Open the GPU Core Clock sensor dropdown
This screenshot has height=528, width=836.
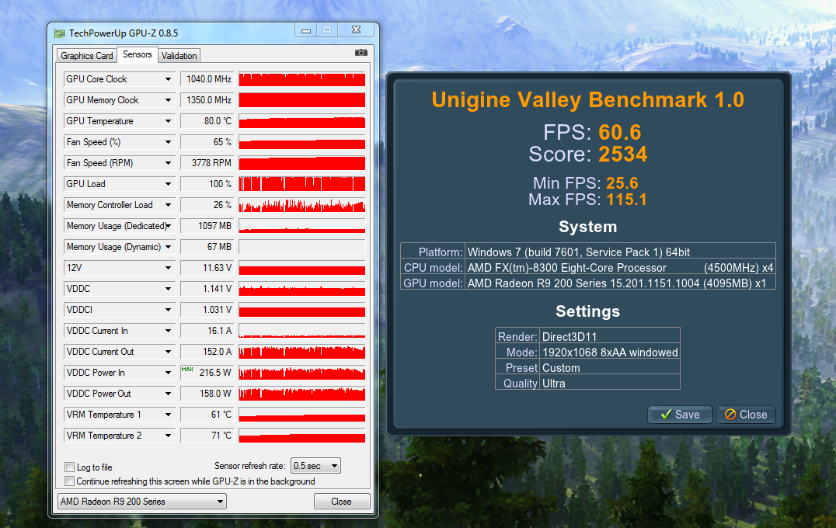point(168,79)
